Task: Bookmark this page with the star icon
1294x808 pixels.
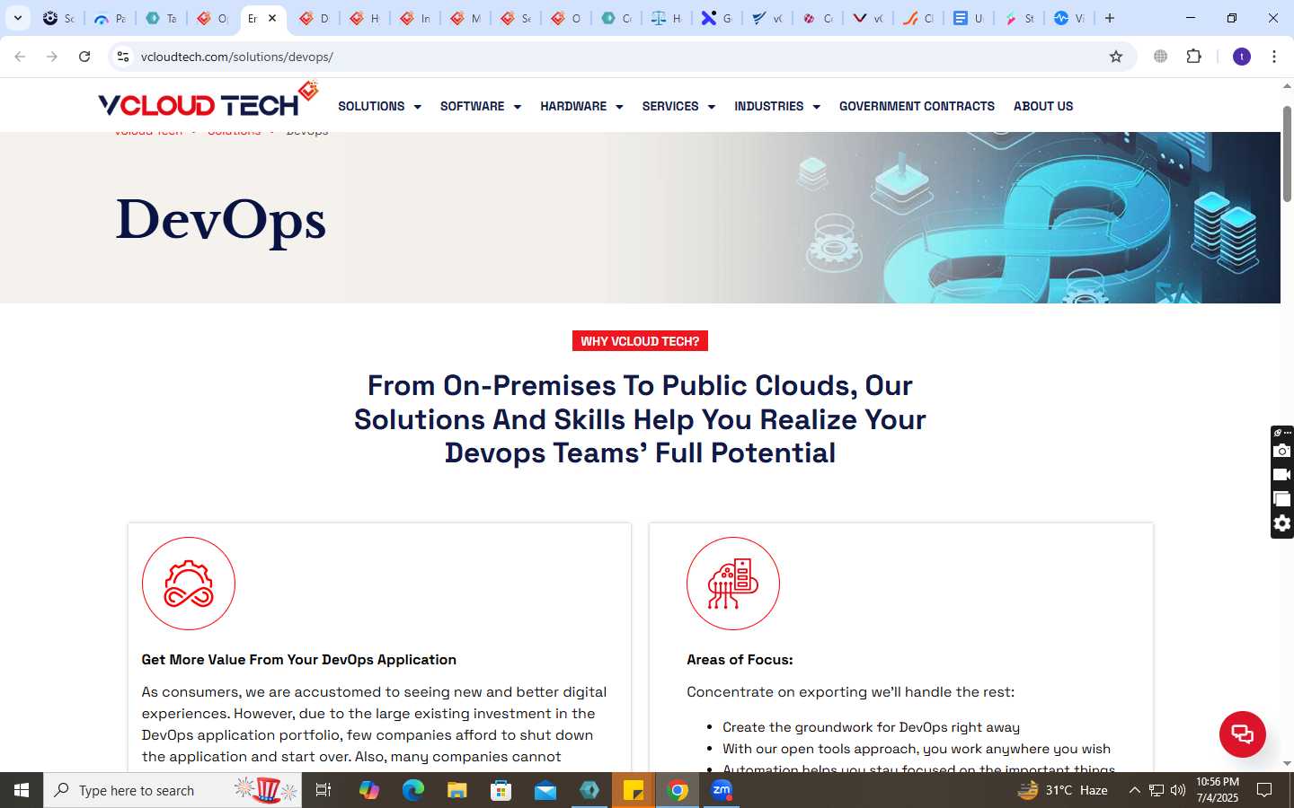Action: tap(1116, 57)
